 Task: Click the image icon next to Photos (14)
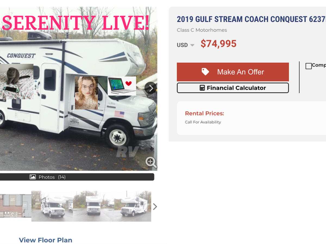[x=33, y=177]
